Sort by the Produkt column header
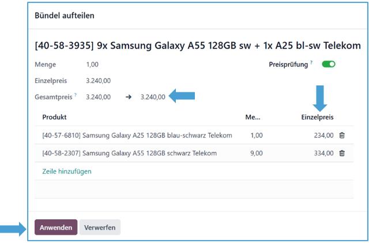The height and width of the screenshot is (243, 369). pyautogui.click(x=54, y=117)
